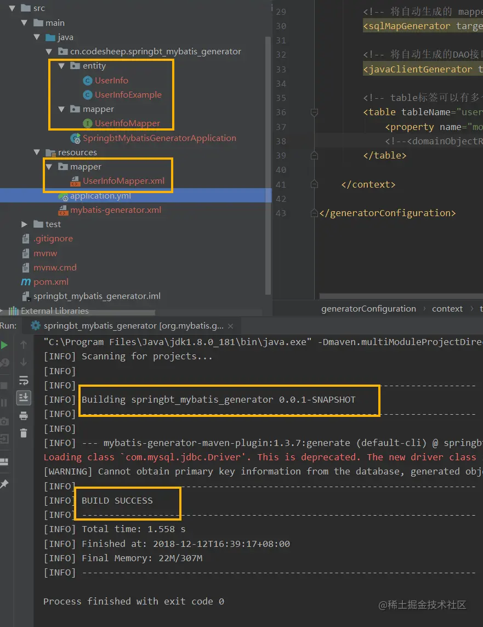Select springbt_mybatis_generator run tab
Viewport: 483px width, 627px height.
(128, 326)
